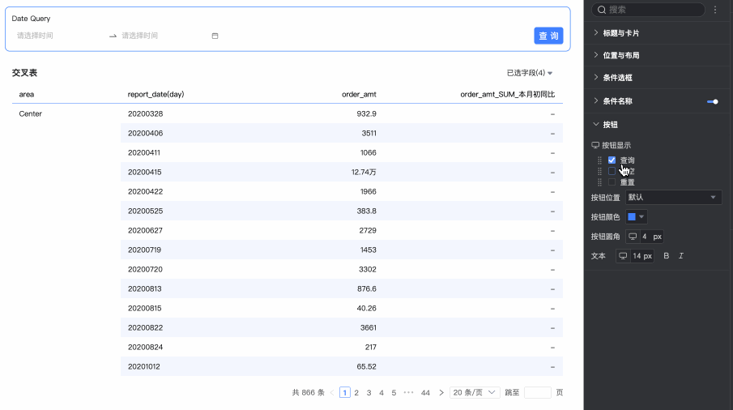The width and height of the screenshot is (733, 410).
Task: Click the Date Query label
Action: coord(31,19)
